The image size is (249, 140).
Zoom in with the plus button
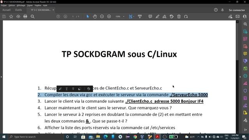coord(109,16)
